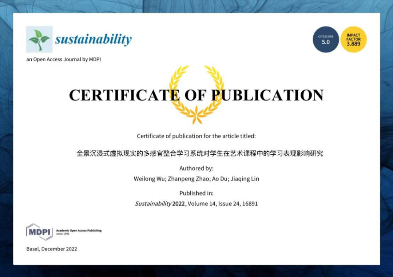Image resolution: width=393 pixels, height=277 pixels.
Task: Click the green leaf Sustainability logo
Action: 39,39
